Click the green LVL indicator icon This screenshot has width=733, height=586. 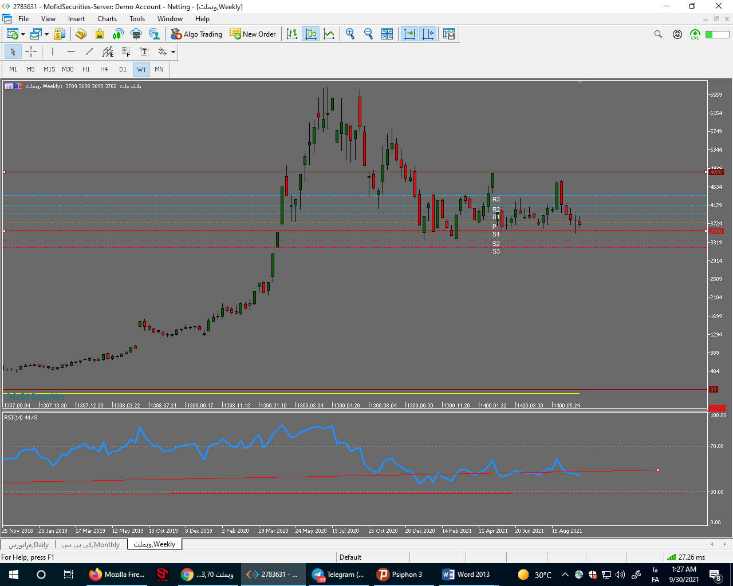[695, 34]
